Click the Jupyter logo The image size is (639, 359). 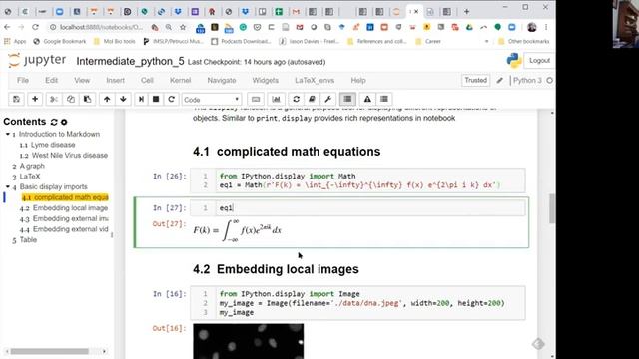(37, 60)
